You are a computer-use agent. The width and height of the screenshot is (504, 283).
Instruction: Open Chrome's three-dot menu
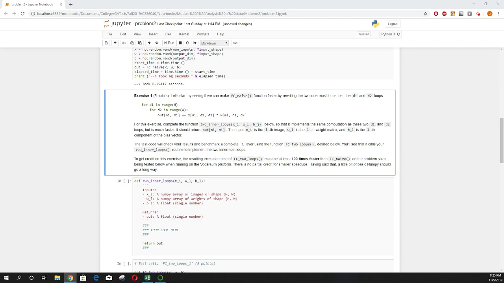coord(498,13)
